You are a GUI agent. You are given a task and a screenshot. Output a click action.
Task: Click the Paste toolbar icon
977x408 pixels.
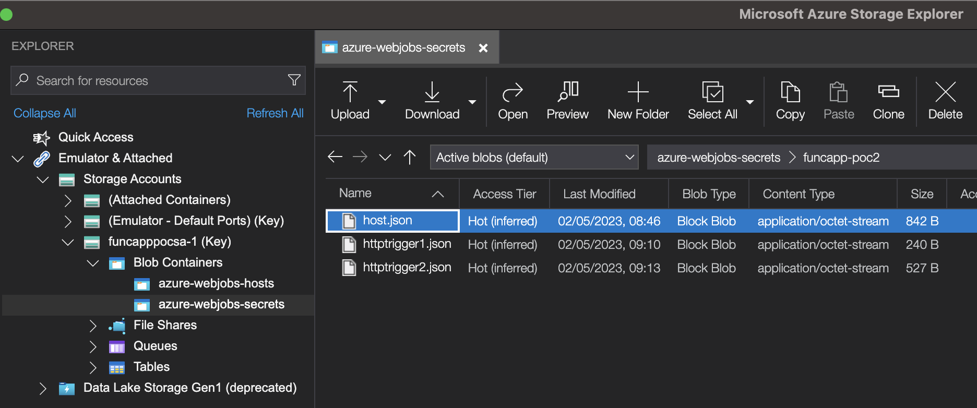[x=838, y=92]
